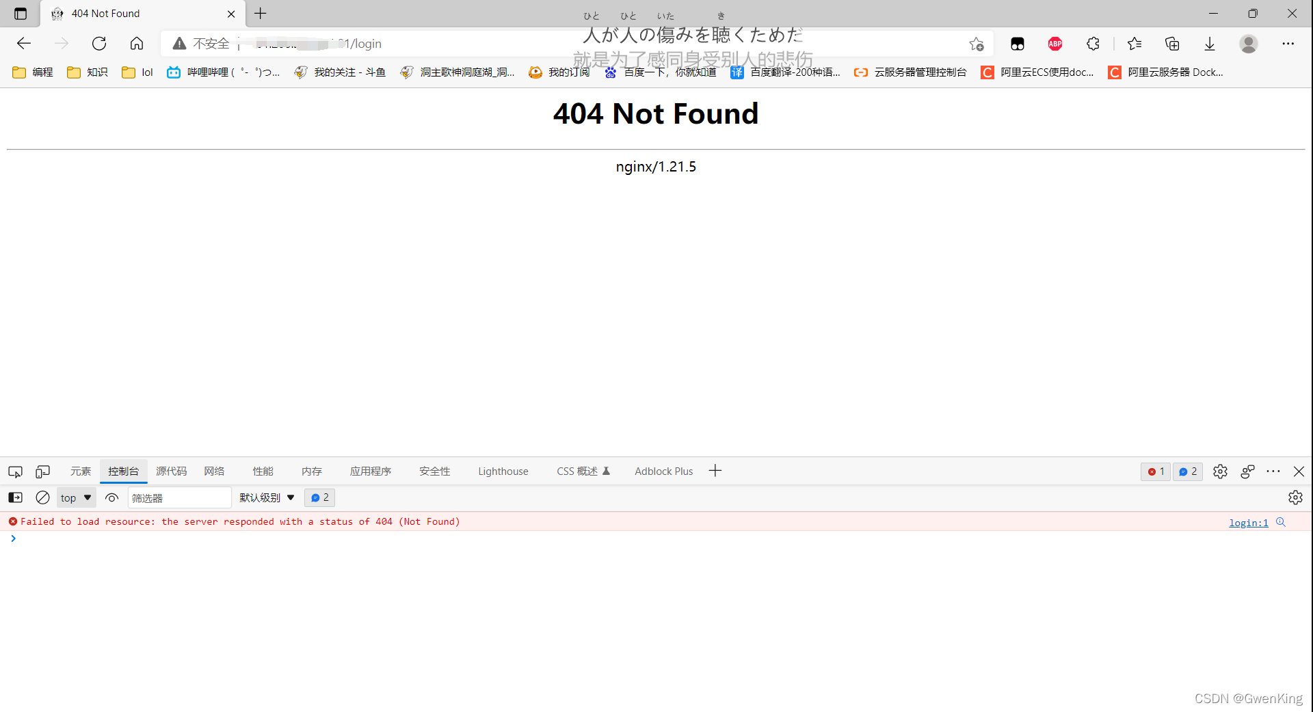
Task: Toggle the console sidebar
Action: click(x=15, y=497)
